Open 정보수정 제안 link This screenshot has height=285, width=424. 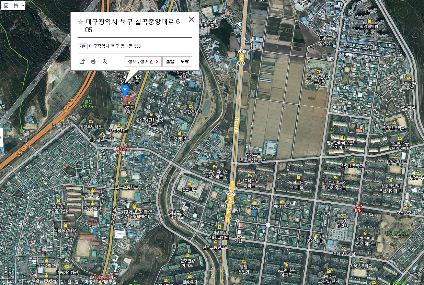(x=143, y=61)
